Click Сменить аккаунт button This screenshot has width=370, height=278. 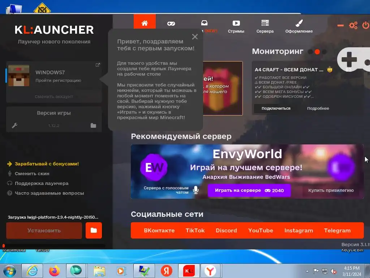pos(54,96)
